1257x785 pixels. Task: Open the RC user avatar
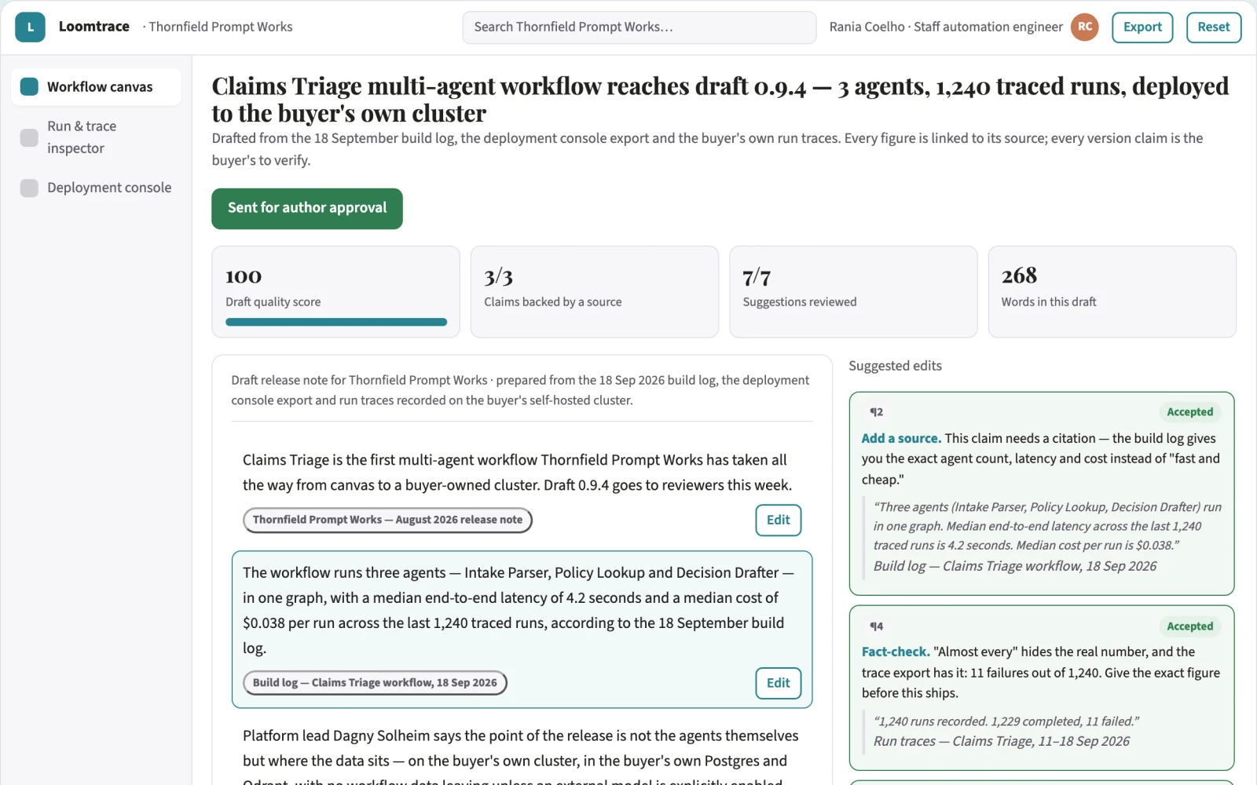[x=1084, y=27]
